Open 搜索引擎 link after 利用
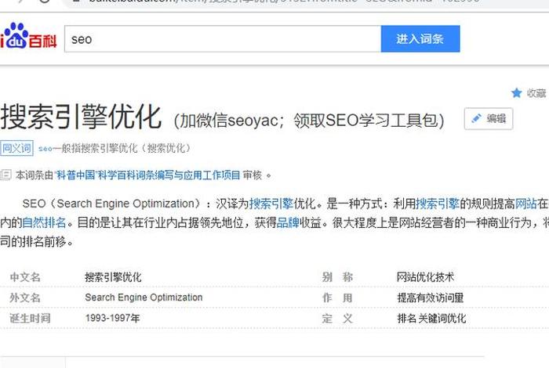The height and width of the screenshot is (368, 549). [438, 204]
